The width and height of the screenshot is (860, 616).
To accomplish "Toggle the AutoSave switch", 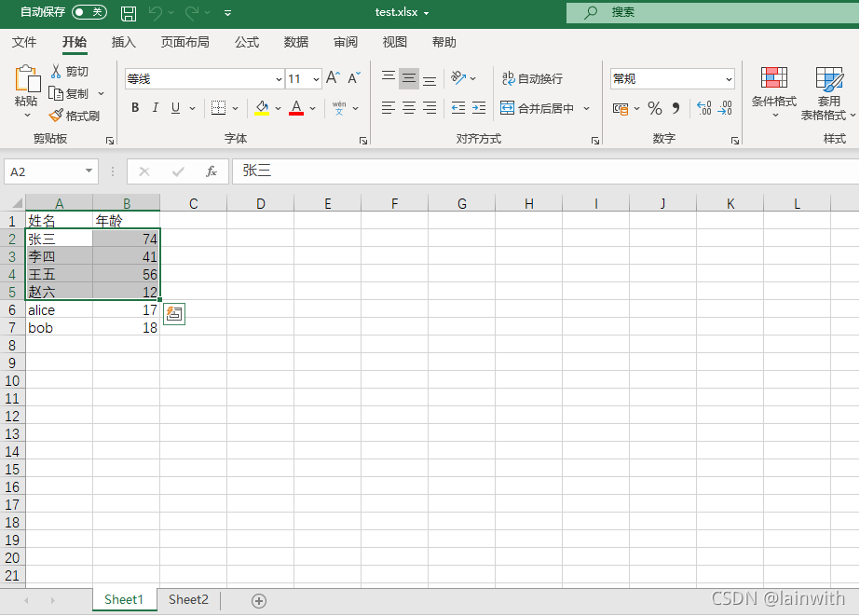I will (x=89, y=12).
